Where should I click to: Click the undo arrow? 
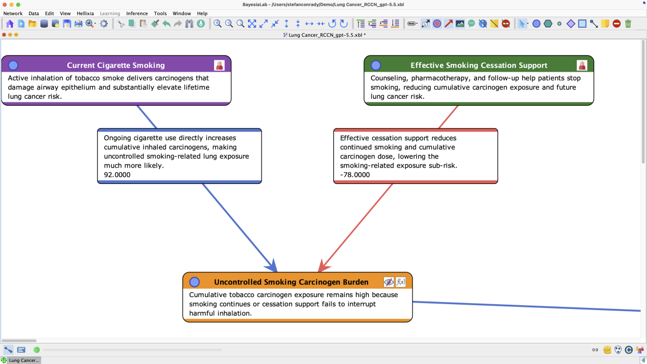(167, 24)
